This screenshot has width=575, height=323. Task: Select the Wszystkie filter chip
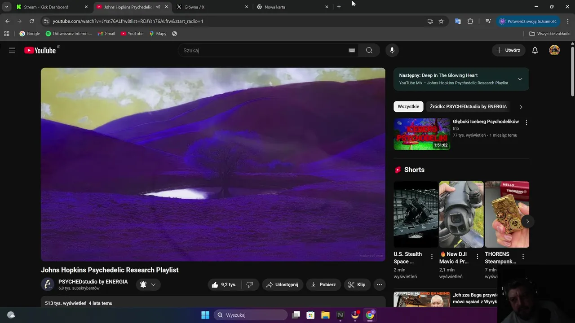pos(408,107)
